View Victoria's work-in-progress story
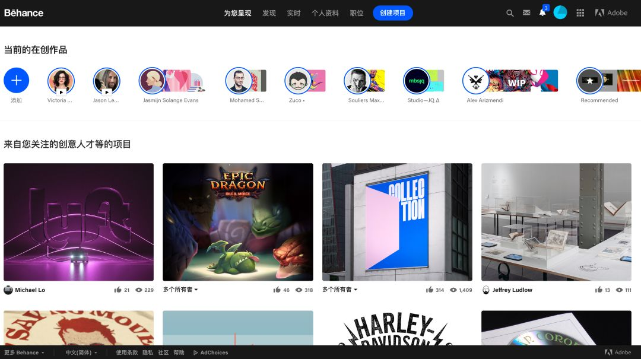Screen dimensions: 641x359 61,81
